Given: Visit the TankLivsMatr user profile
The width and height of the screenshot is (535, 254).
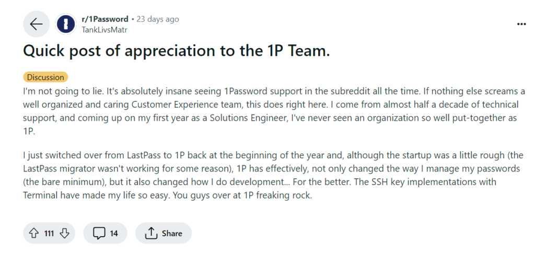Looking at the screenshot, I should pyautogui.click(x=104, y=30).
